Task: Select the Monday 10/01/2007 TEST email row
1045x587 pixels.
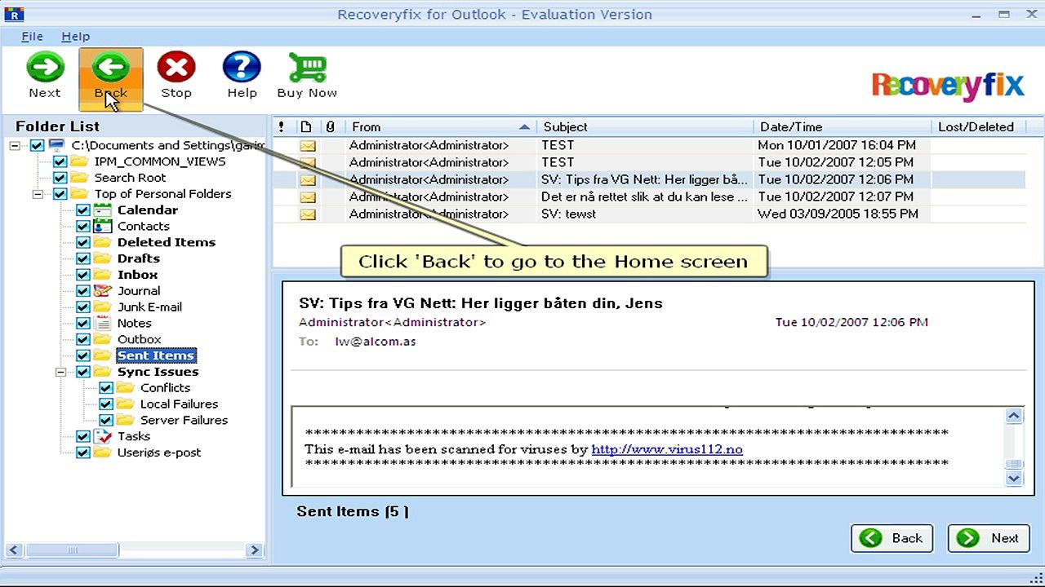Action: 649,146
